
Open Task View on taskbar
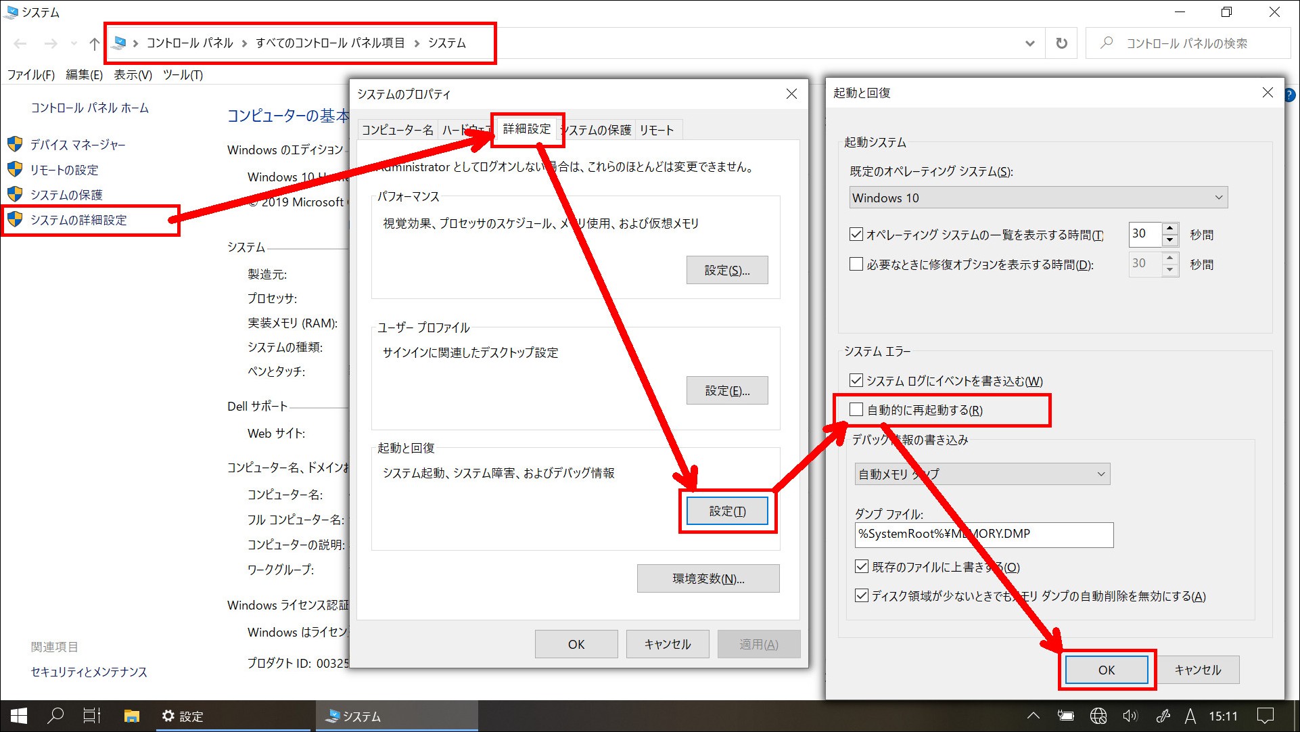92,716
